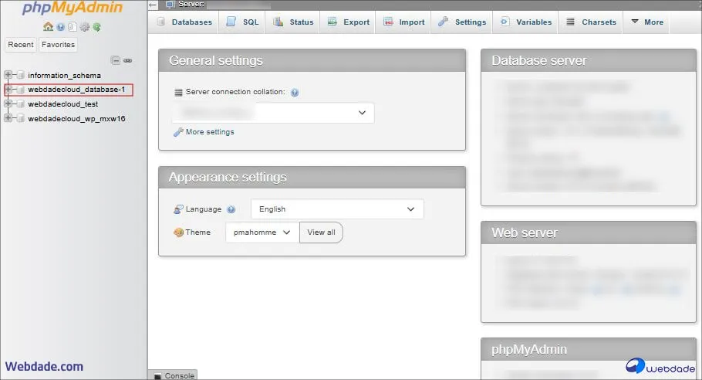Click help icon next to Server connection collation
The image size is (702, 380).
tap(295, 92)
